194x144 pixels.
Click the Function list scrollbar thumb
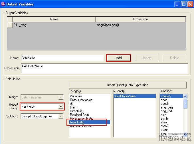pyautogui.click(x=185, y=104)
